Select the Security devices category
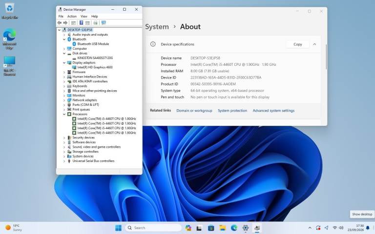This screenshot has height=234, width=375. click(x=83, y=137)
